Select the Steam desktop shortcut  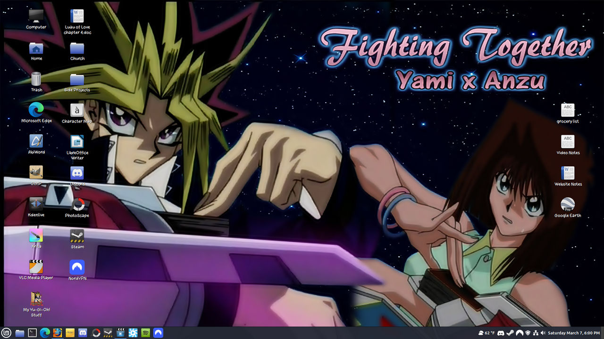77,239
